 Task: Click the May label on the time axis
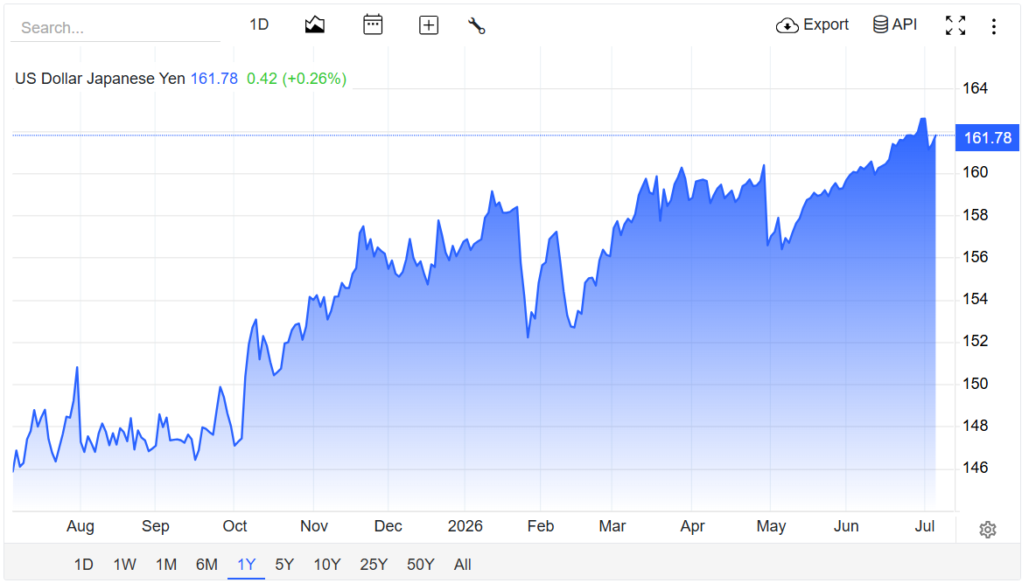point(771,525)
